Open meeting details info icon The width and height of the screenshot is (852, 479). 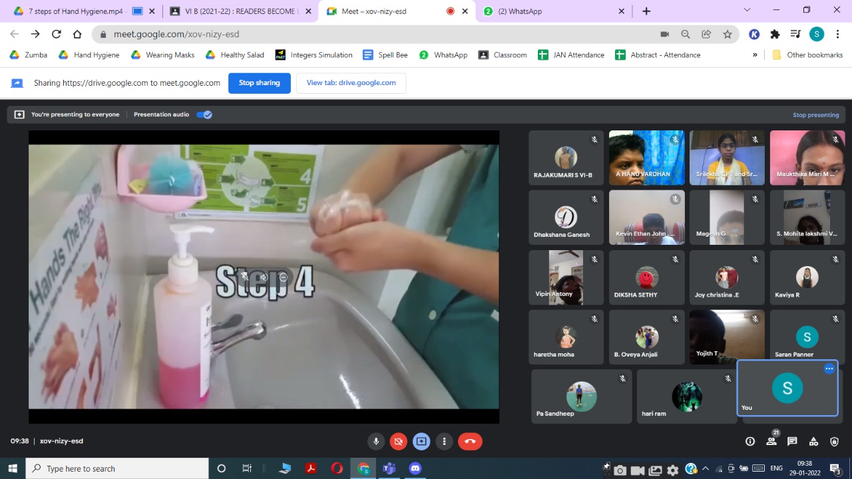tap(750, 441)
